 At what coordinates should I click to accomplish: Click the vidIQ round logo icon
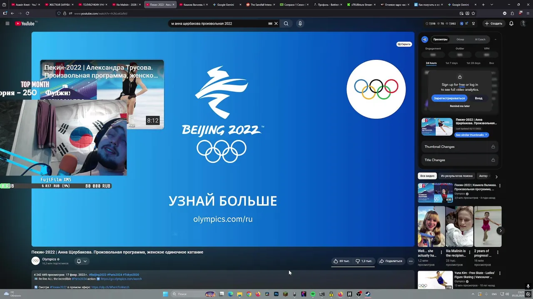pyautogui.click(x=425, y=39)
